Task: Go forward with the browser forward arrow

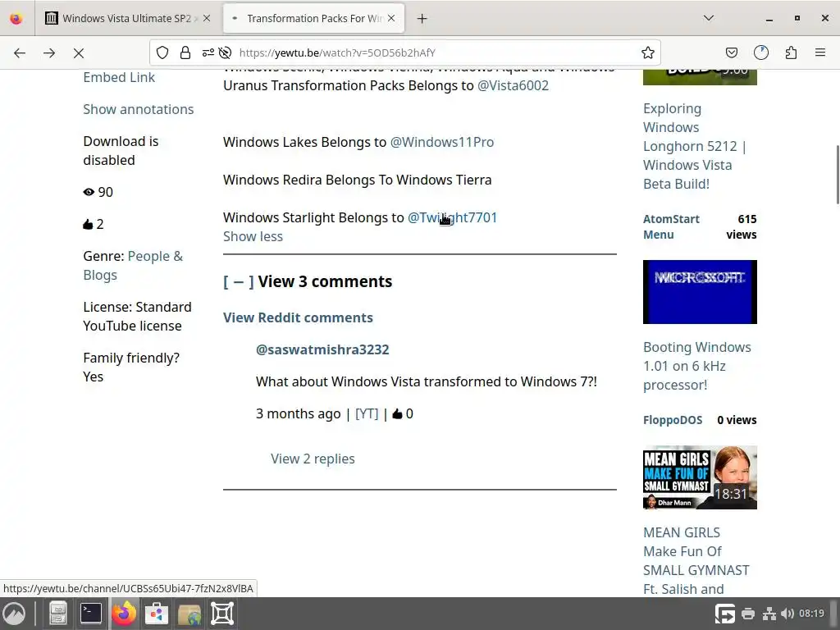Action: (x=49, y=52)
